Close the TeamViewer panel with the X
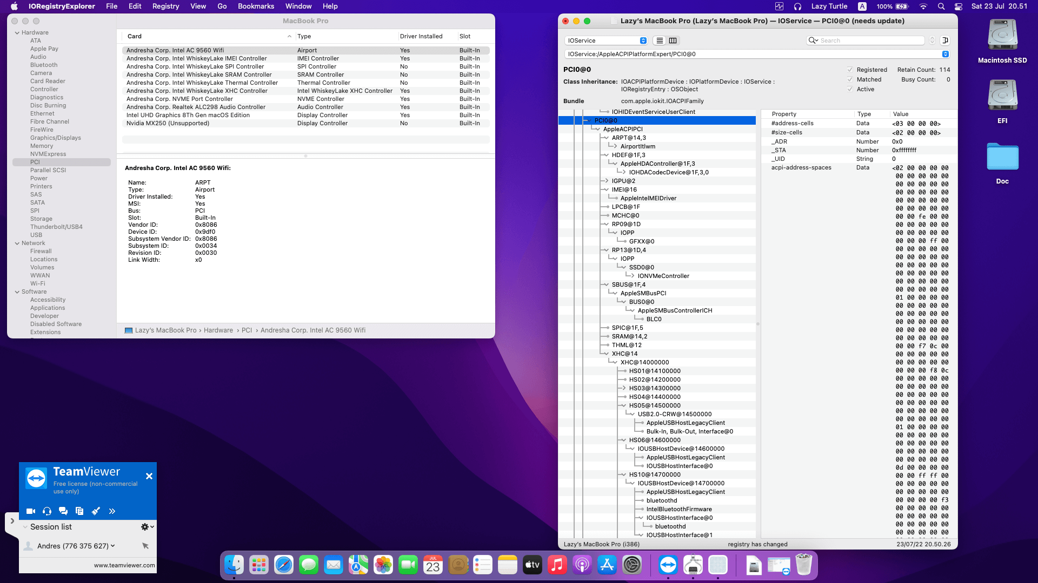 pos(149,476)
